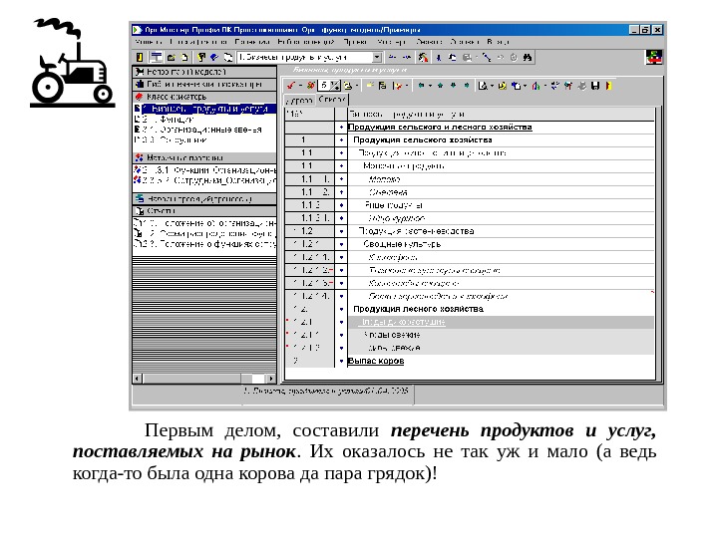Click left panel horizontal scrollbar left arrow
The height and width of the screenshot is (538, 718).
[x=138, y=379]
